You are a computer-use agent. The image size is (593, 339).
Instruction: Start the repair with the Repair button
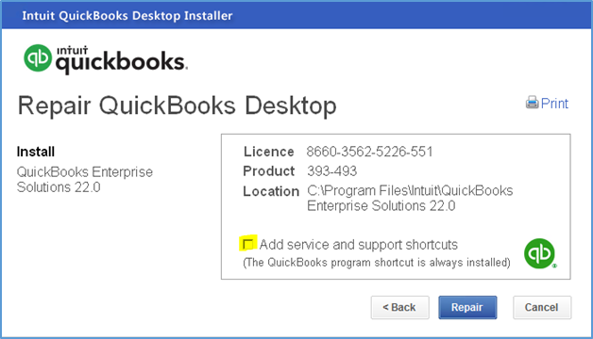467,307
